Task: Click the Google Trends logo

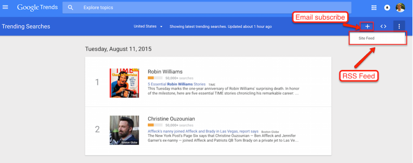Action: (38, 7)
